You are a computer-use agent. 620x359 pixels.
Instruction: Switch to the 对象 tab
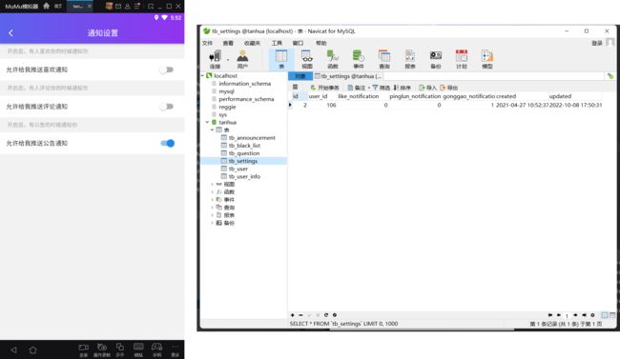point(300,76)
